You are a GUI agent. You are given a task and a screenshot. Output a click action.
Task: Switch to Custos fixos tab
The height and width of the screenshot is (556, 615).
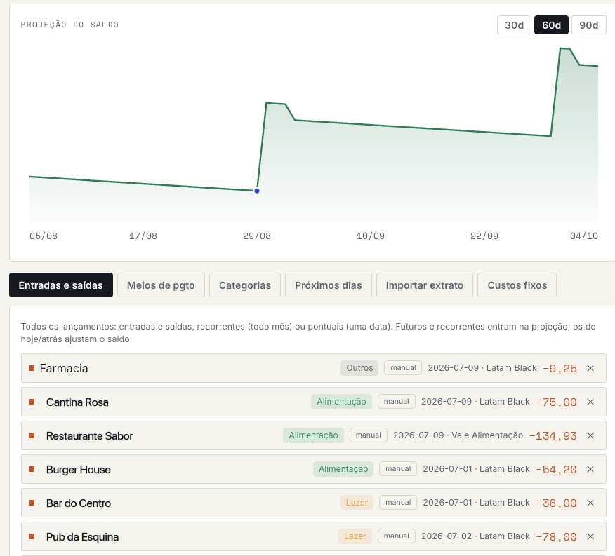pyautogui.click(x=517, y=285)
